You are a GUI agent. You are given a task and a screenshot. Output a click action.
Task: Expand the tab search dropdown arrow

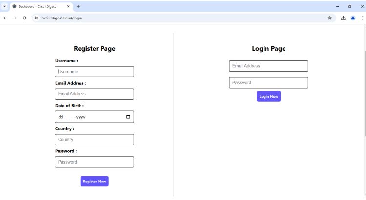click(4, 6)
